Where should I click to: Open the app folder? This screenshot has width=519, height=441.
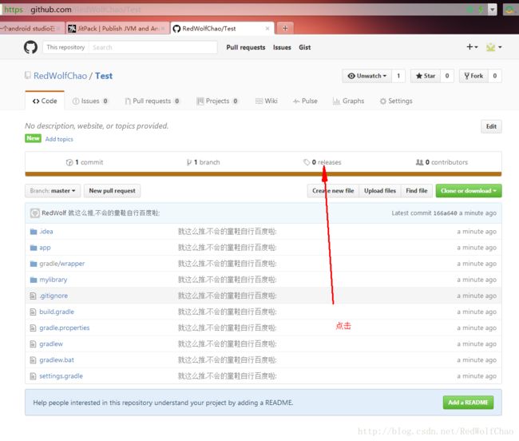(45, 248)
